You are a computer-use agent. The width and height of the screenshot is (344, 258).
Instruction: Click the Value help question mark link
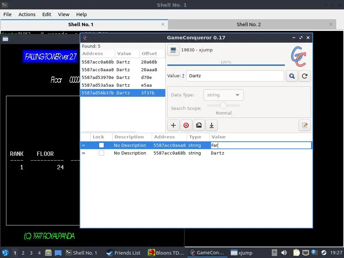[x=183, y=76]
